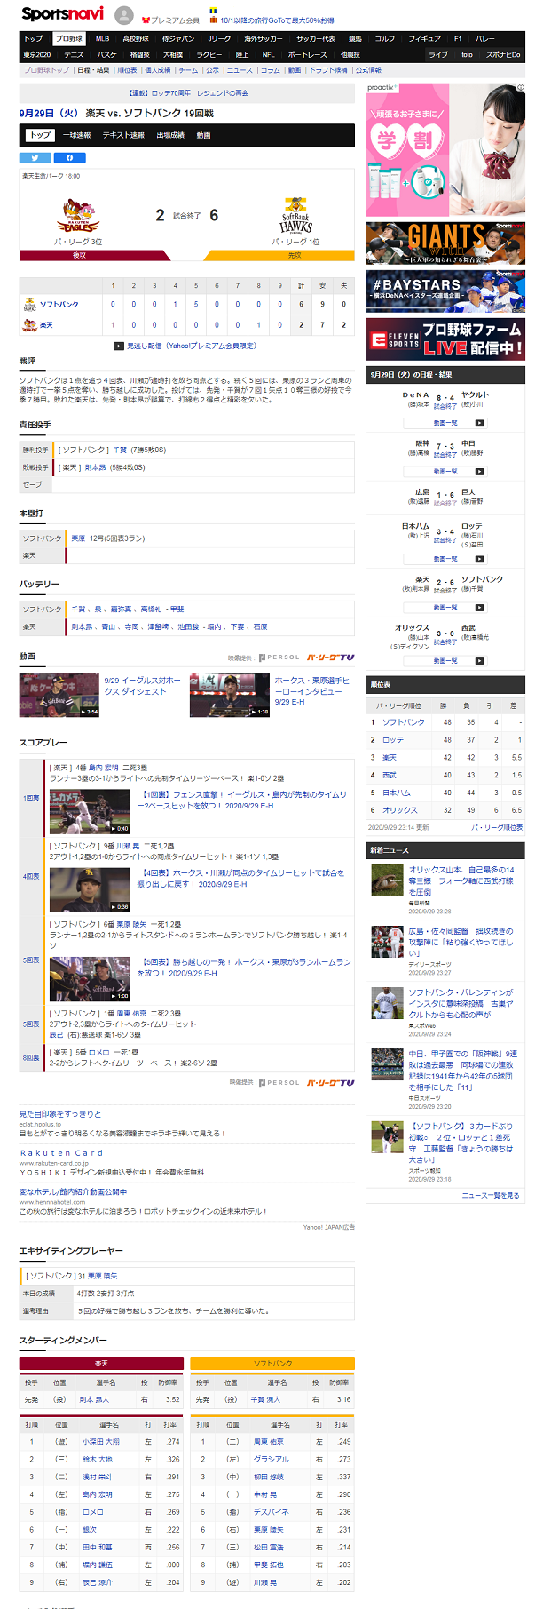Open the Jリーグ tab in top navigation
Screen dimensions: 559x1609
point(219,38)
